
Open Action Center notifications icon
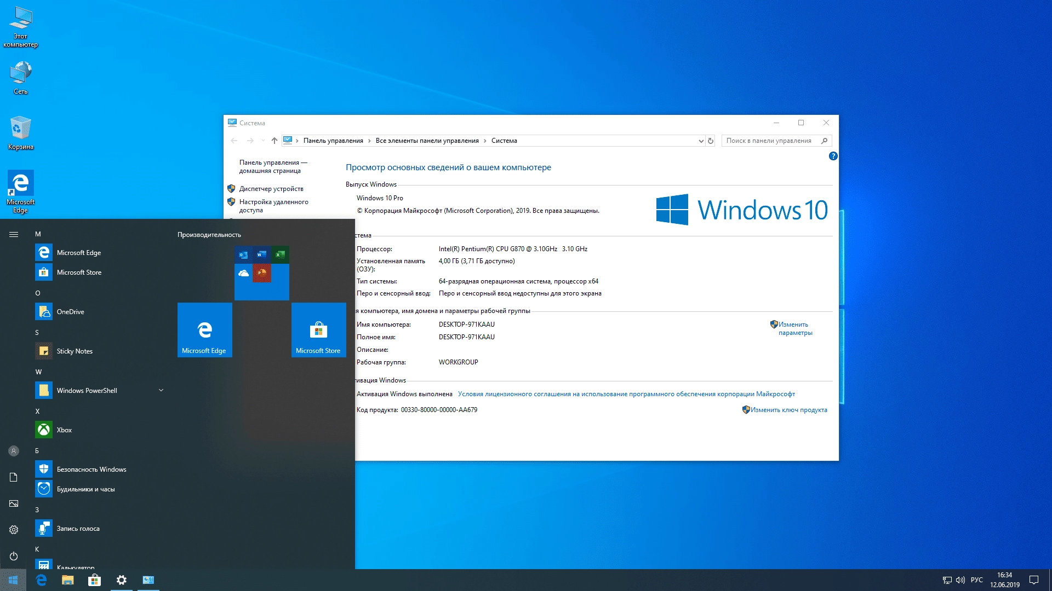[1034, 580]
